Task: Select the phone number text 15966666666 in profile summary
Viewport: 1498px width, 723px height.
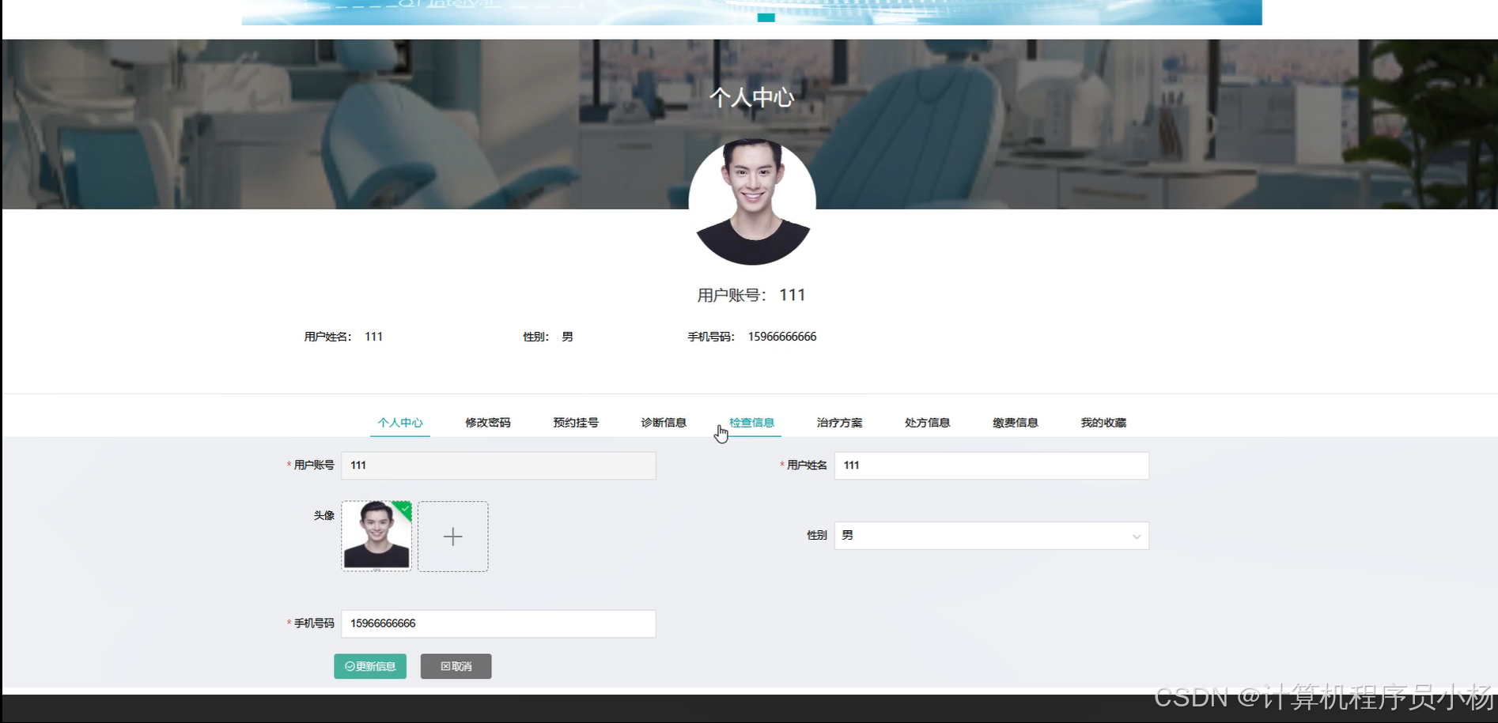Action: (782, 337)
